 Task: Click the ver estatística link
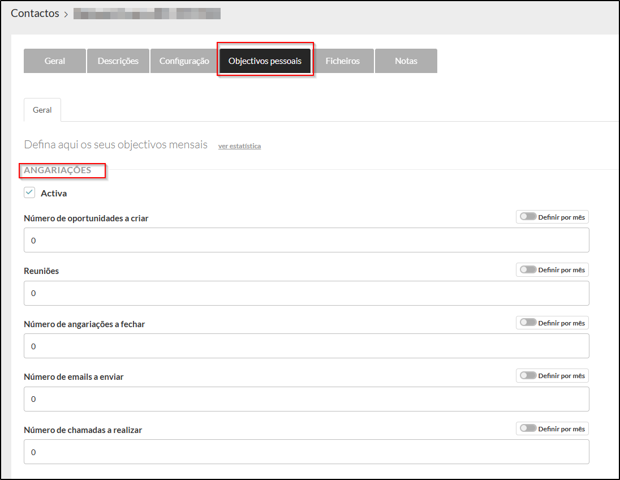tap(239, 146)
